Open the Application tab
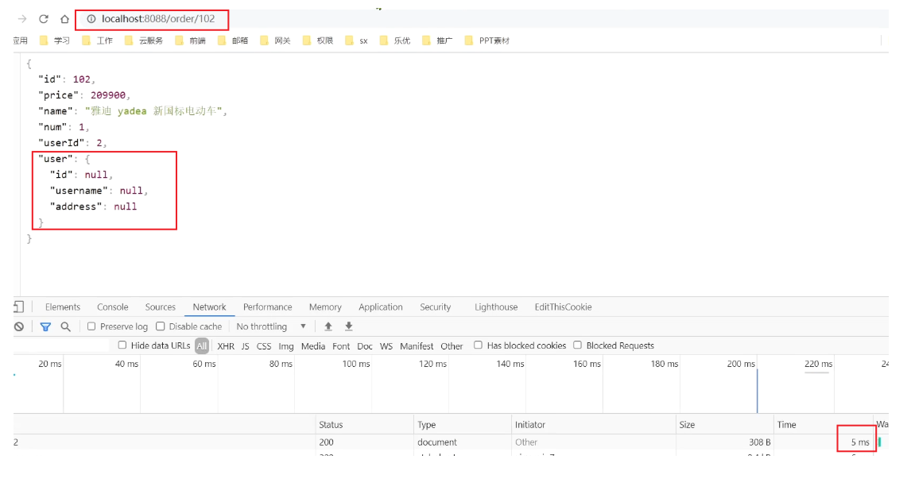 pos(381,307)
